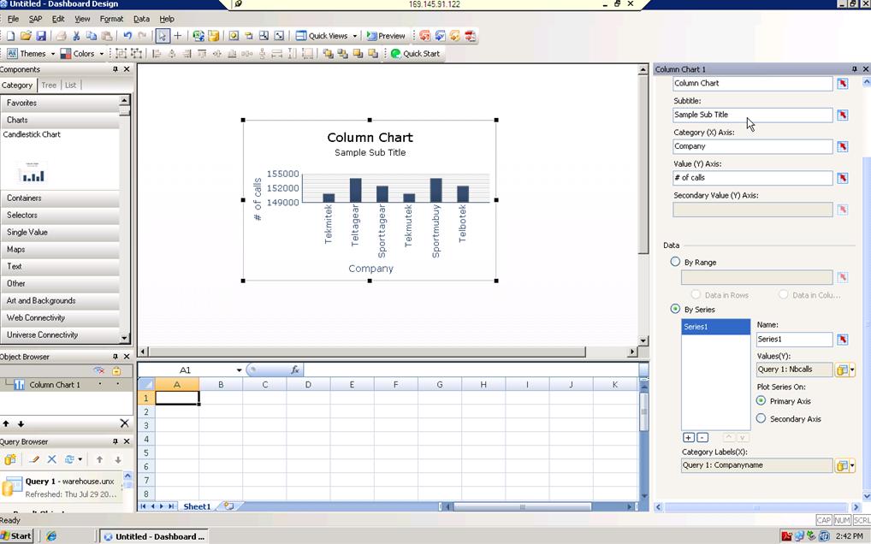This screenshot has width=871, height=544.
Task: Click the Preview button
Action: (386, 36)
